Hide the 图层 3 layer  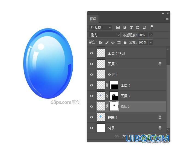point(91,85)
